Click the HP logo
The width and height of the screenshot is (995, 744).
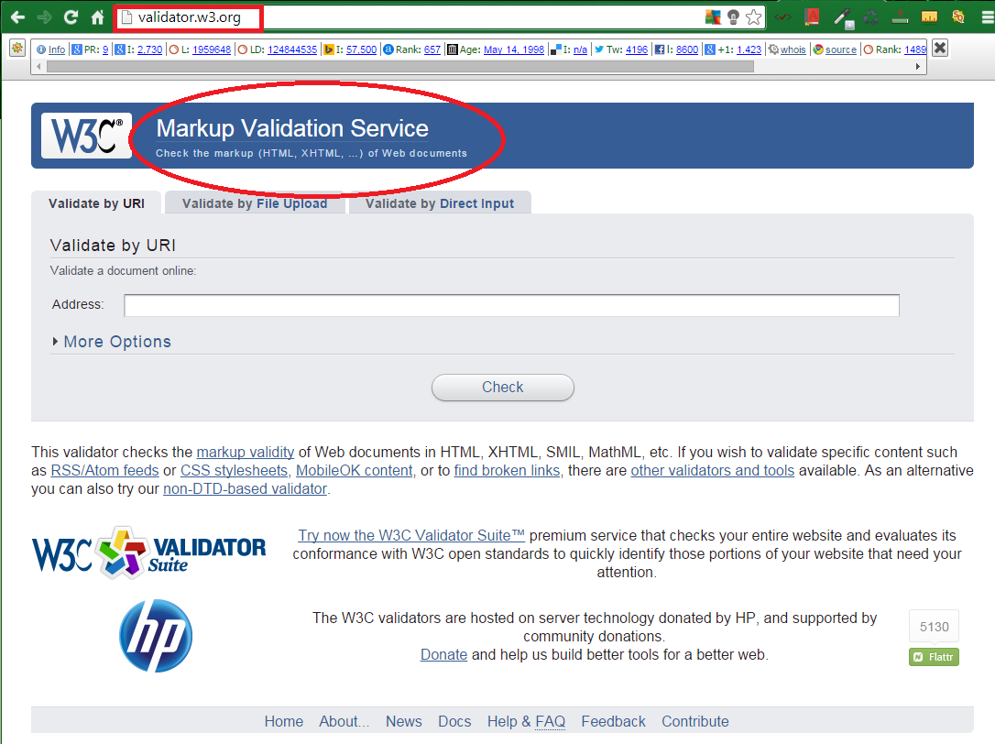pos(156,635)
